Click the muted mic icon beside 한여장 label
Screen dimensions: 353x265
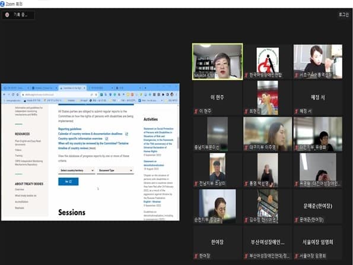click(x=196, y=256)
